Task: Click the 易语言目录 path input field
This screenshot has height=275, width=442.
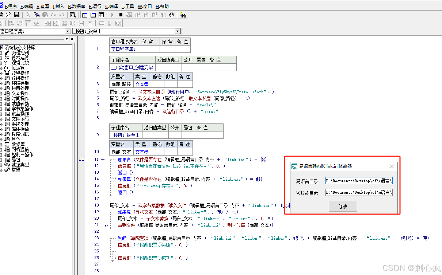Action: click(359, 181)
